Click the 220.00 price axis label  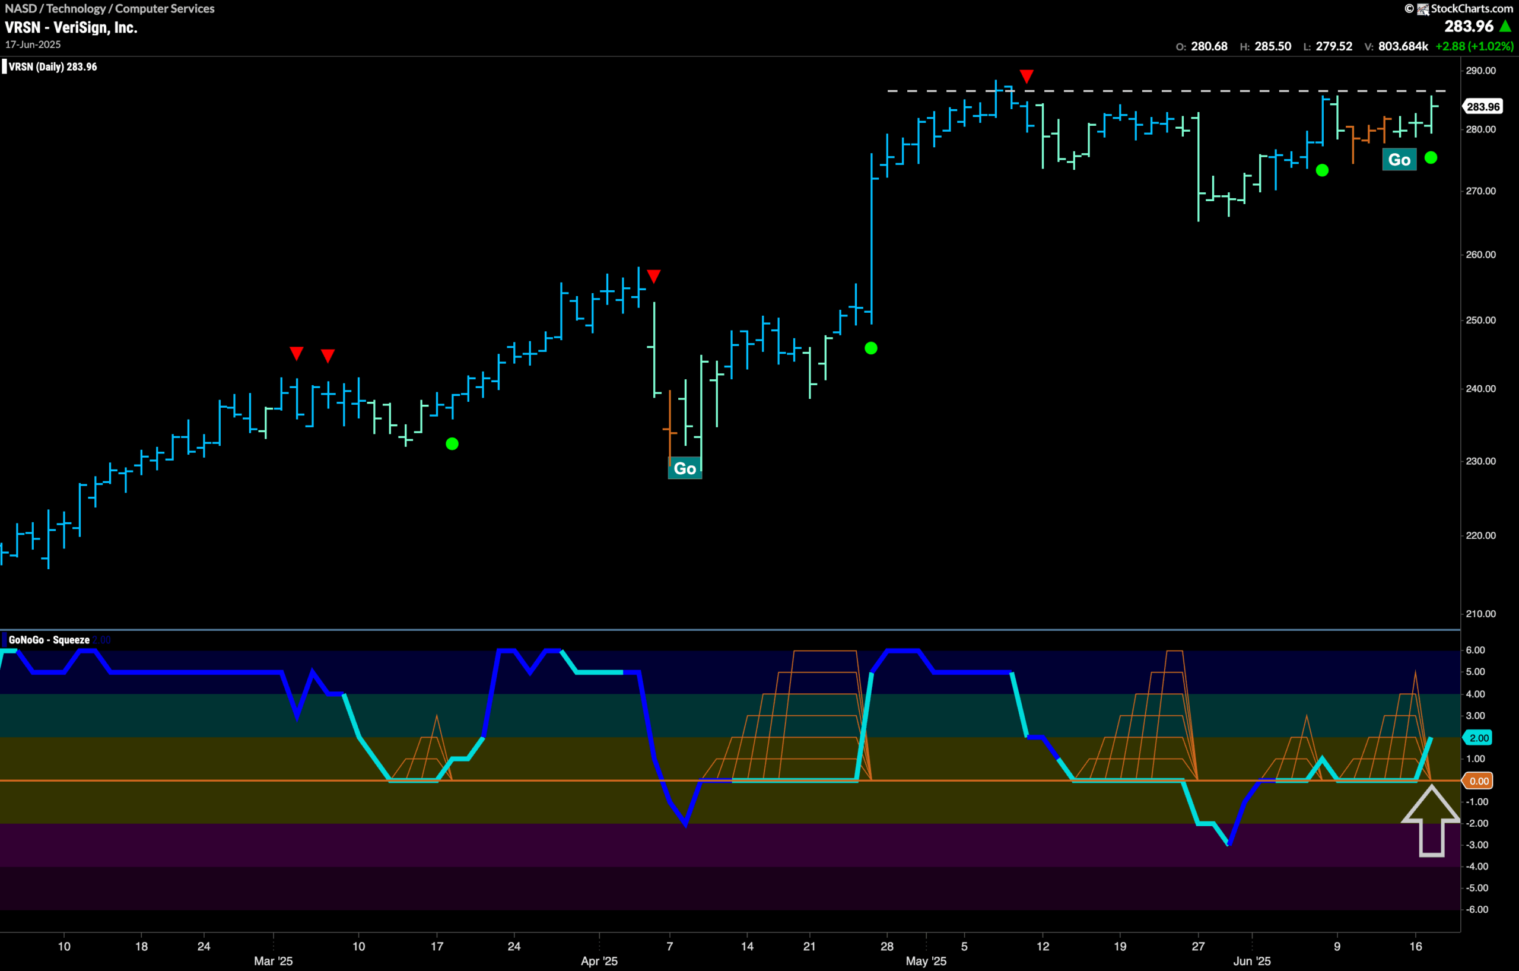point(1480,536)
